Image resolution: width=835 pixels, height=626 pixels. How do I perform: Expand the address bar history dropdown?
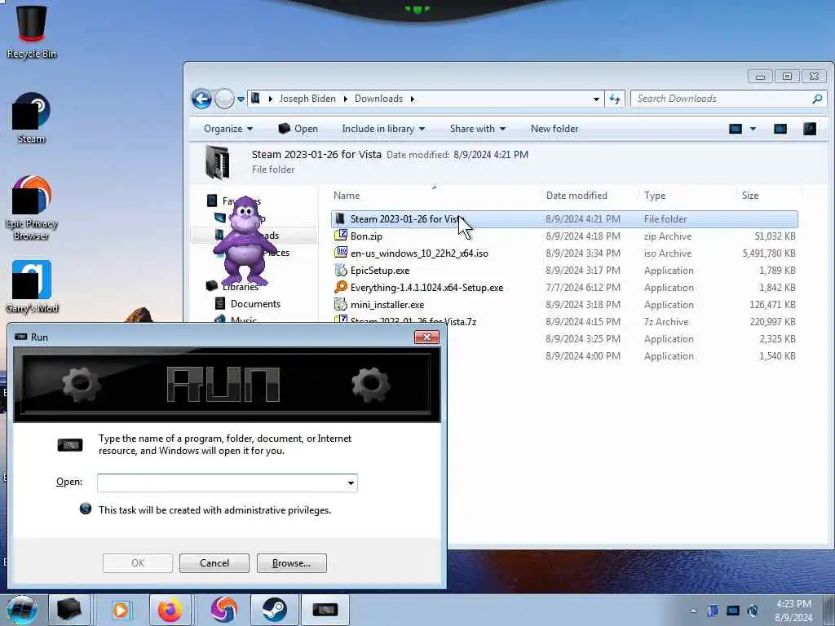(596, 99)
